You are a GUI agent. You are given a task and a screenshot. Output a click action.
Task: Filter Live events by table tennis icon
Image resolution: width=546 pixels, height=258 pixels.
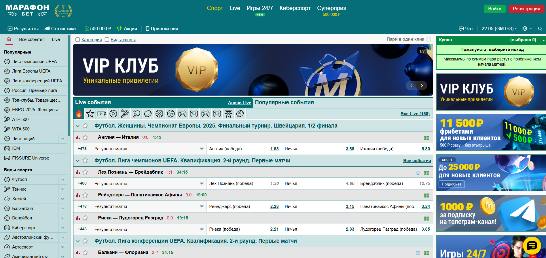coord(136,114)
